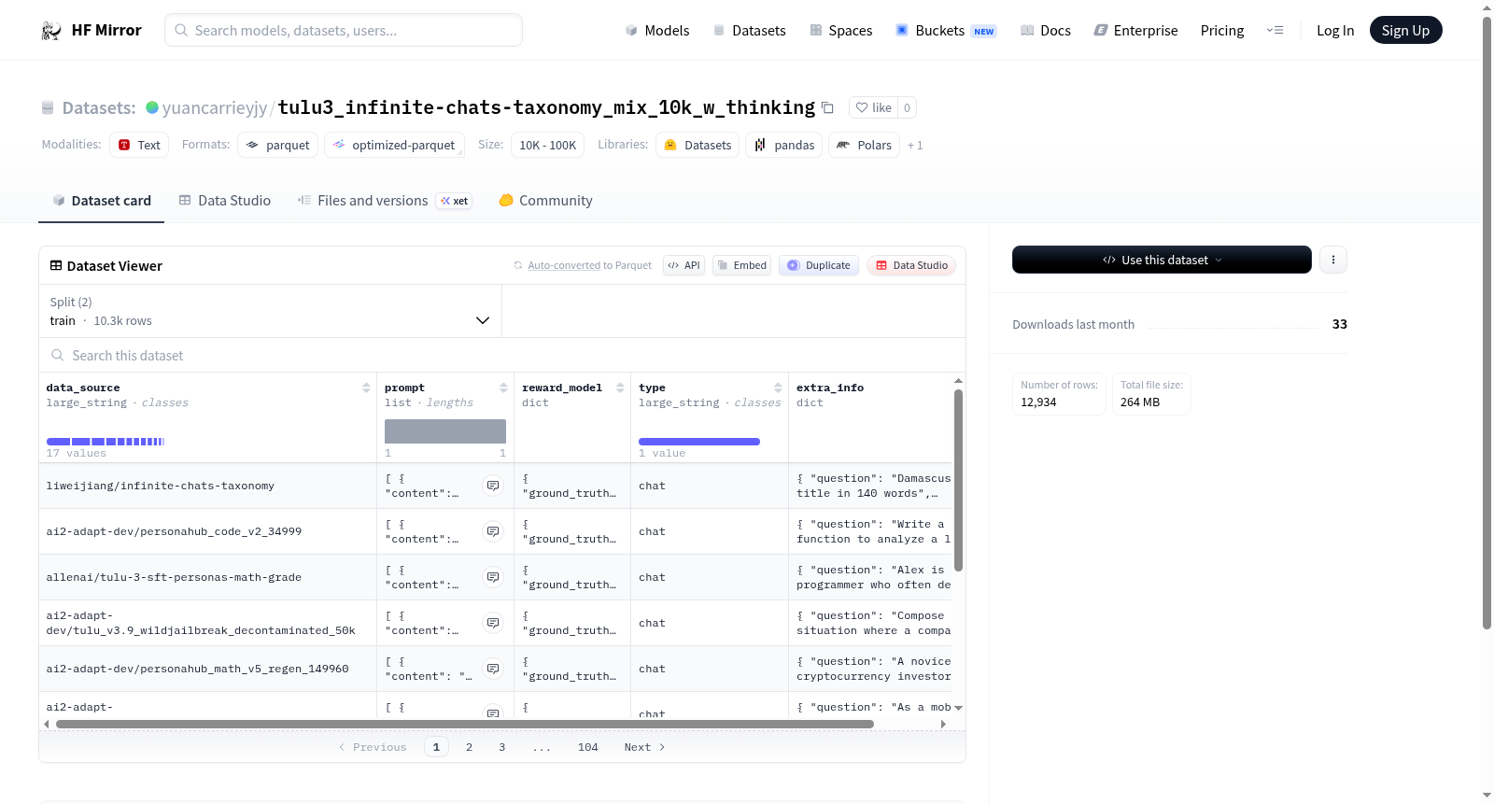Select the pandas library tag
This screenshot has height=804, width=1494.
coord(784,145)
